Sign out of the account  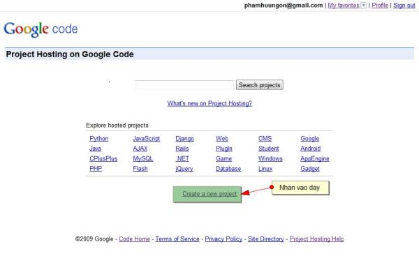[404, 6]
